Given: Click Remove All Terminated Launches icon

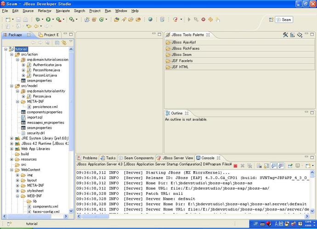Looking at the screenshot, I should (x=249, y=166).
